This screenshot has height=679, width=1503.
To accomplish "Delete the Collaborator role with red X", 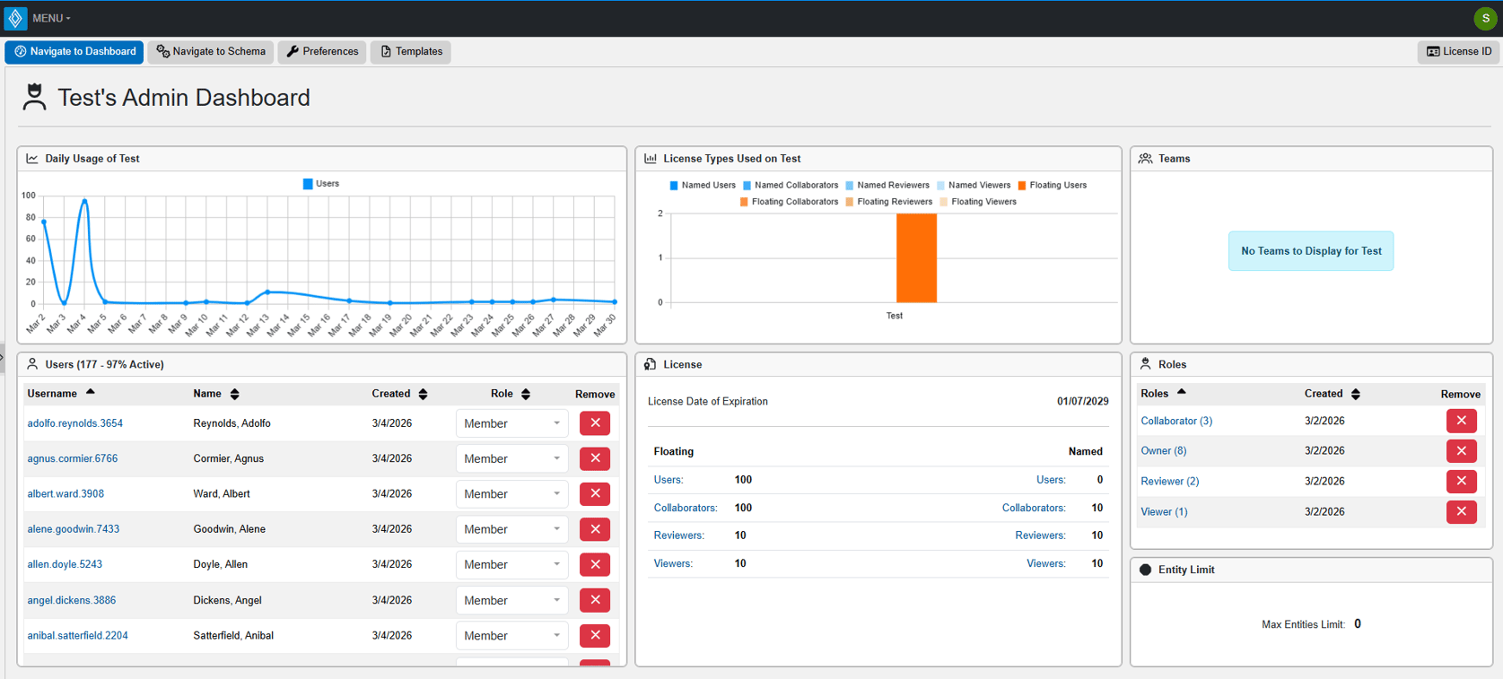I will (x=1462, y=421).
